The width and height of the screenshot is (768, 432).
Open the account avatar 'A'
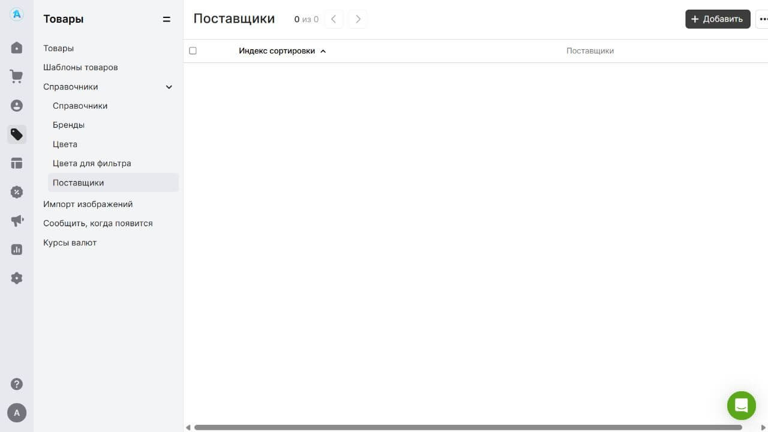click(x=17, y=413)
